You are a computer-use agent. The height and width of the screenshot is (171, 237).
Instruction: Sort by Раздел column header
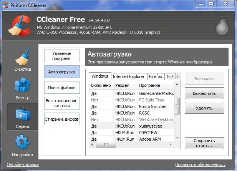point(125,85)
